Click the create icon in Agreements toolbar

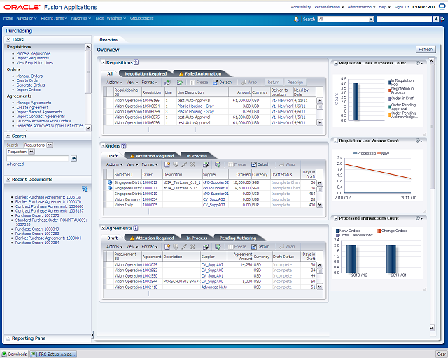167,247
